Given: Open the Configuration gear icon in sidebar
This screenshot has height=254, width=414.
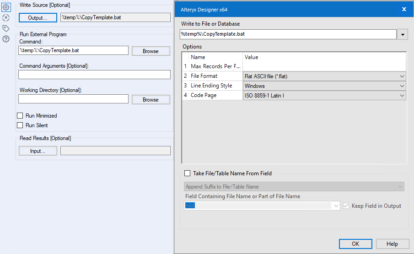Looking at the screenshot, I should 6,7.
